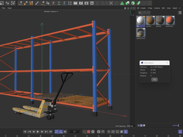Add new material with plus button
183x137 pixels.
[x=140, y=13]
